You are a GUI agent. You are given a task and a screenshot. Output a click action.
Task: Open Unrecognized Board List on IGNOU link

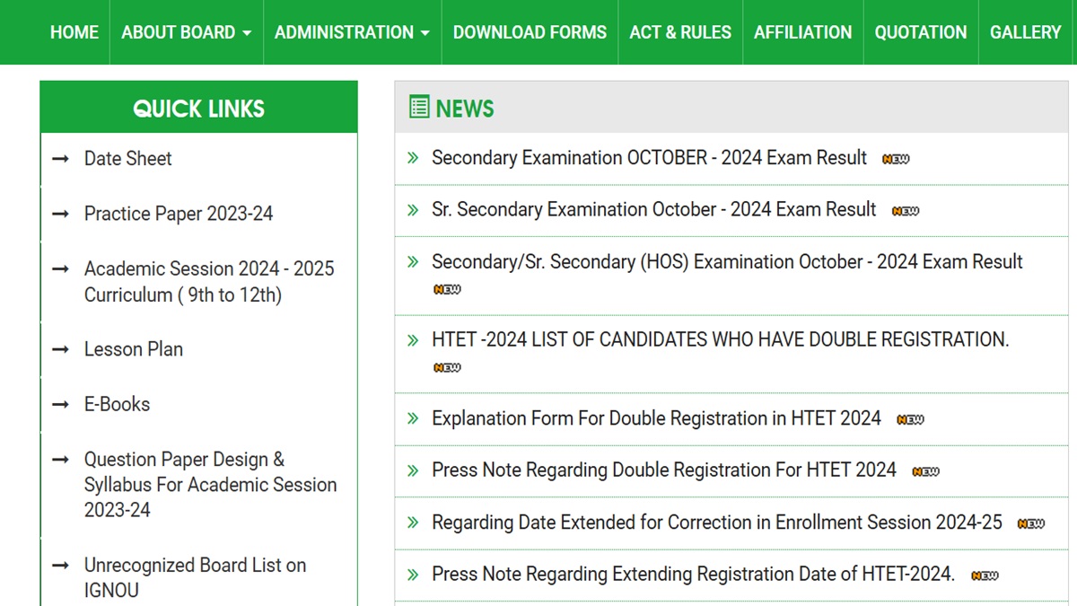(x=196, y=578)
